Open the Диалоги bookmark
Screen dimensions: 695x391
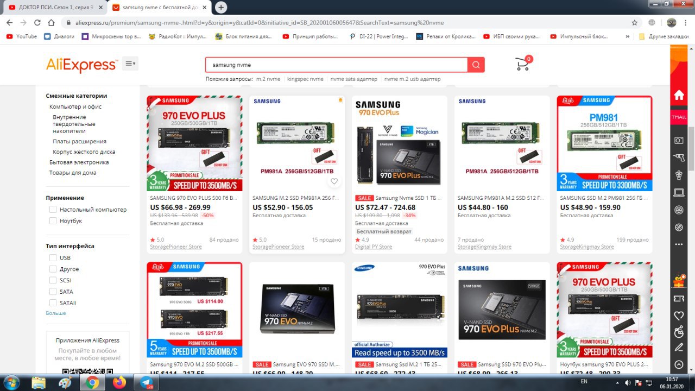coord(59,36)
